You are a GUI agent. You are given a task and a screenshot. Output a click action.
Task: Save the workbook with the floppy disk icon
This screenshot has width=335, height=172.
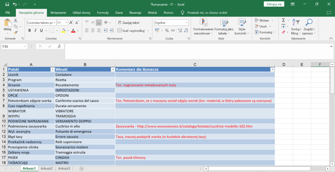click(7, 4)
